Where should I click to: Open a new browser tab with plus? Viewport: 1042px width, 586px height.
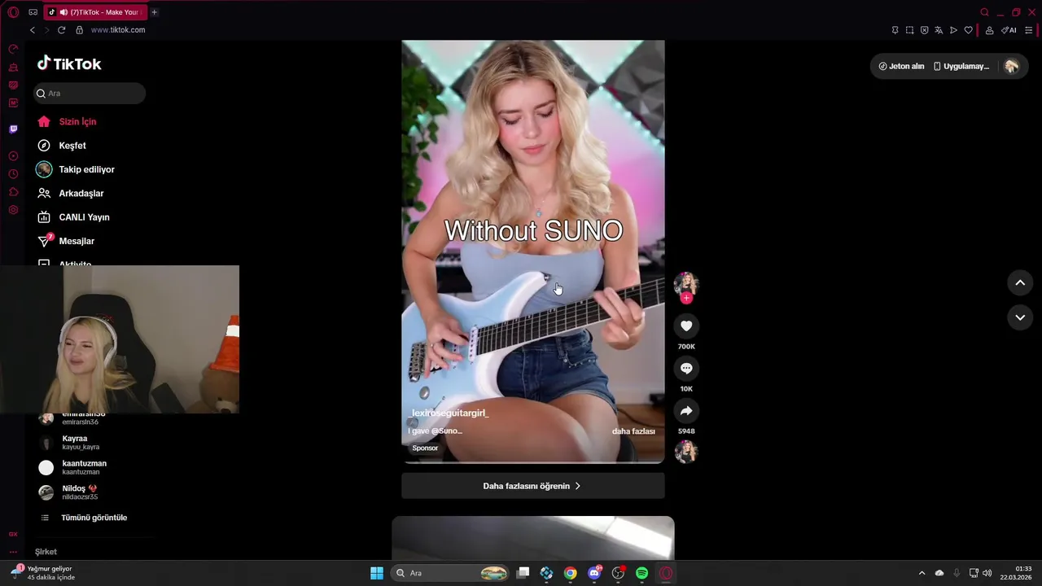pos(154,12)
